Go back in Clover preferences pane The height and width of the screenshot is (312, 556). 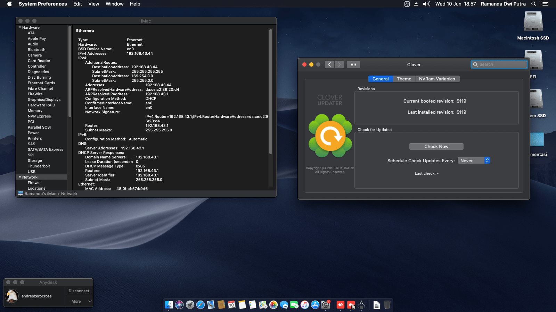click(329, 64)
